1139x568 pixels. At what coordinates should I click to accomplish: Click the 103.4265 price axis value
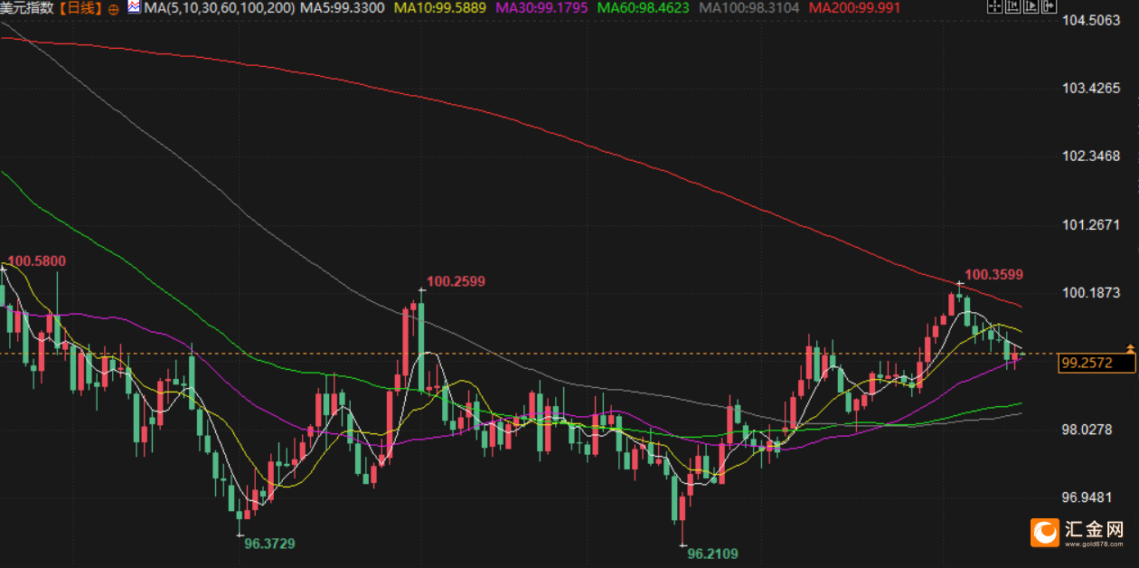[x=1093, y=89]
